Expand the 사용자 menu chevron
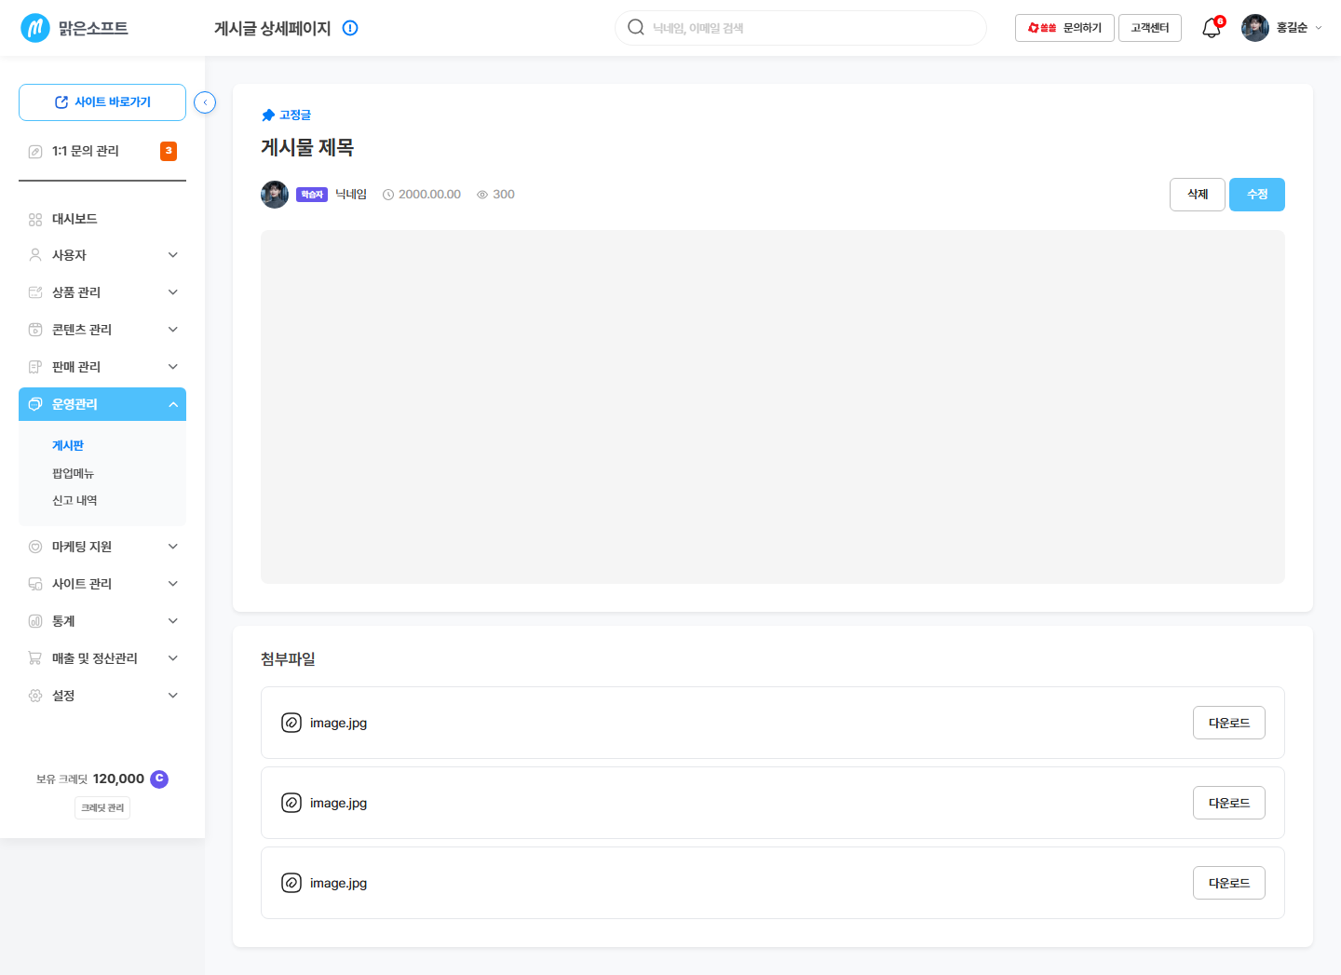The height and width of the screenshot is (975, 1341). coord(173,255)
